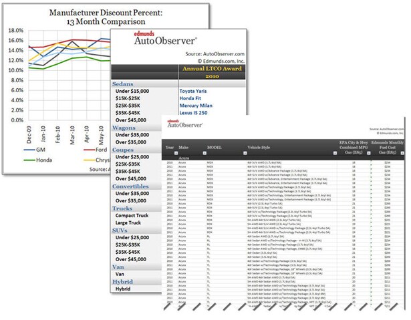Image resolution: width=411 pixels, height=320 pixels.
Task: Click the Chrysler yellow legend line
Action: [x=89, y=160]
